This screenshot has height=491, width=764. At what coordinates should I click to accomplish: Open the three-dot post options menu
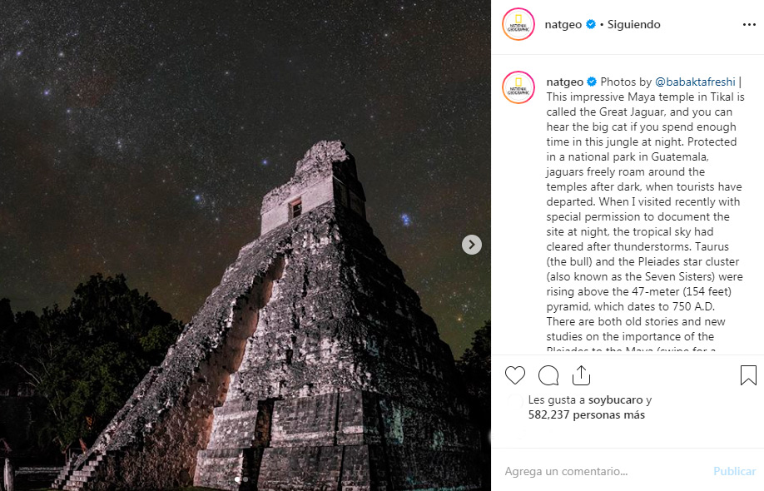click(x=748, y=24)
